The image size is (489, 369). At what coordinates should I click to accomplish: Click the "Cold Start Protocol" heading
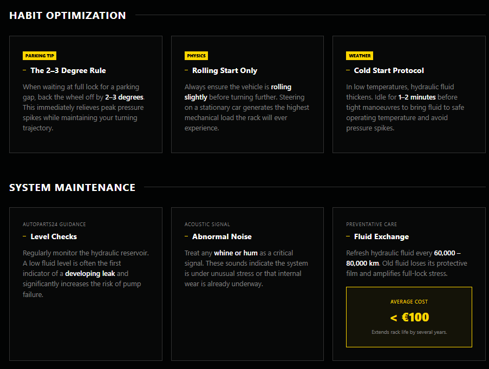pos(389,70)
